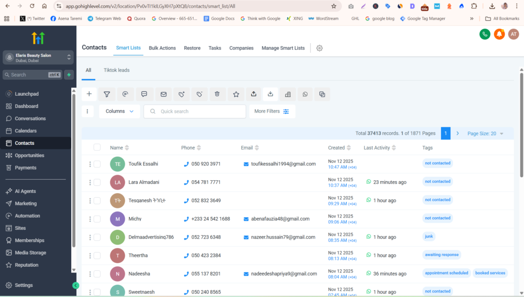Click the green lightning quick actions icon

coord(69,75)
